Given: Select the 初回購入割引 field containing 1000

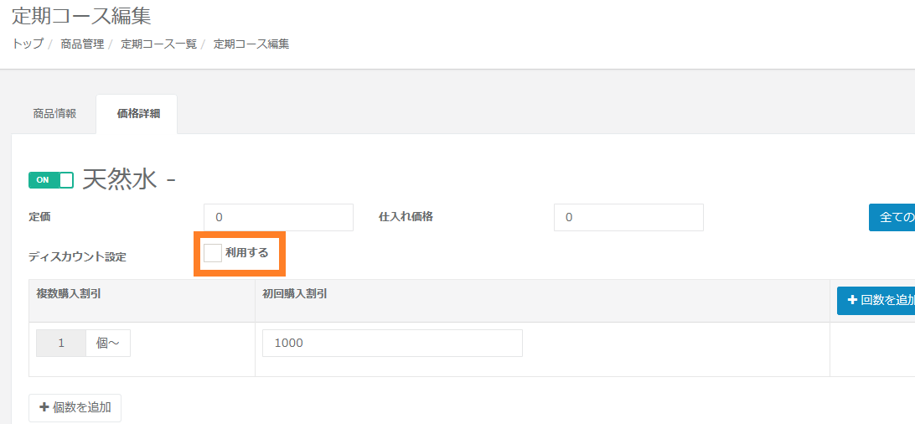Looking at the screenshot, I should (x=392, y=343).
